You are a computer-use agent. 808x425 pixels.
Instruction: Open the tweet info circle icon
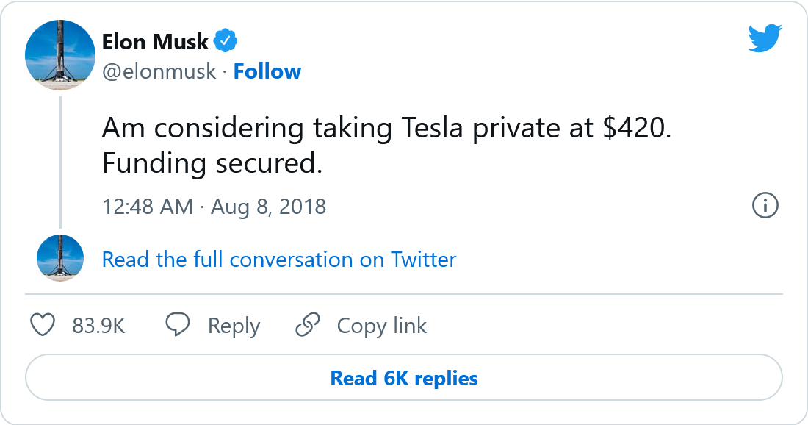(x=765, y=206)
